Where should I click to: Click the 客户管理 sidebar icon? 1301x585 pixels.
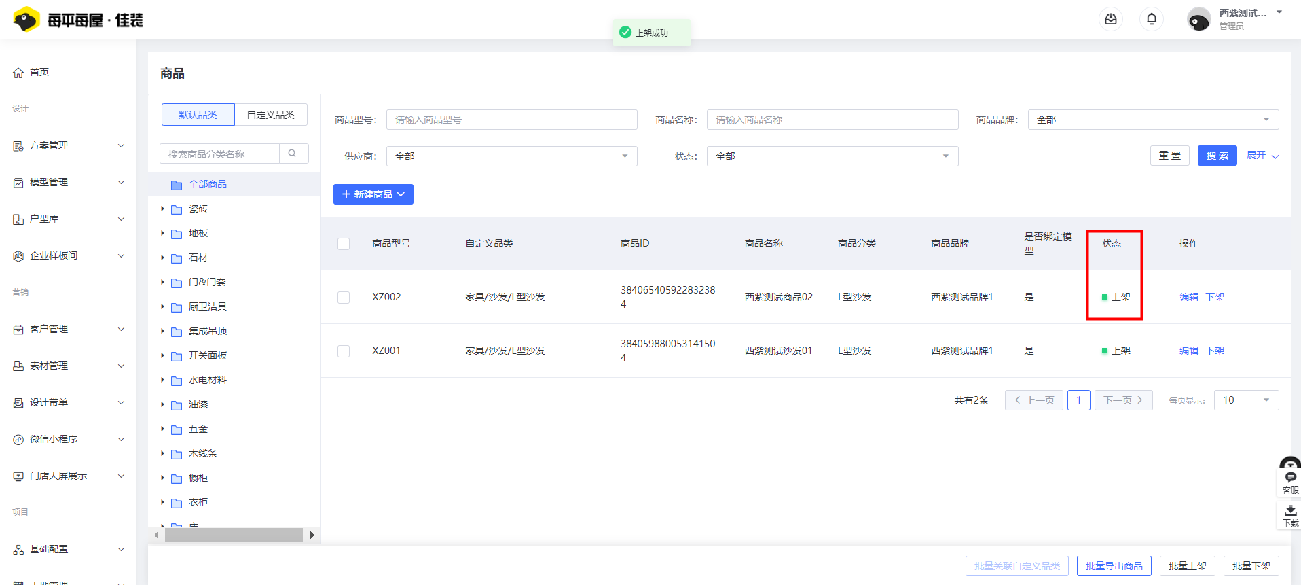pyautogui.click(x=18, y=330)
